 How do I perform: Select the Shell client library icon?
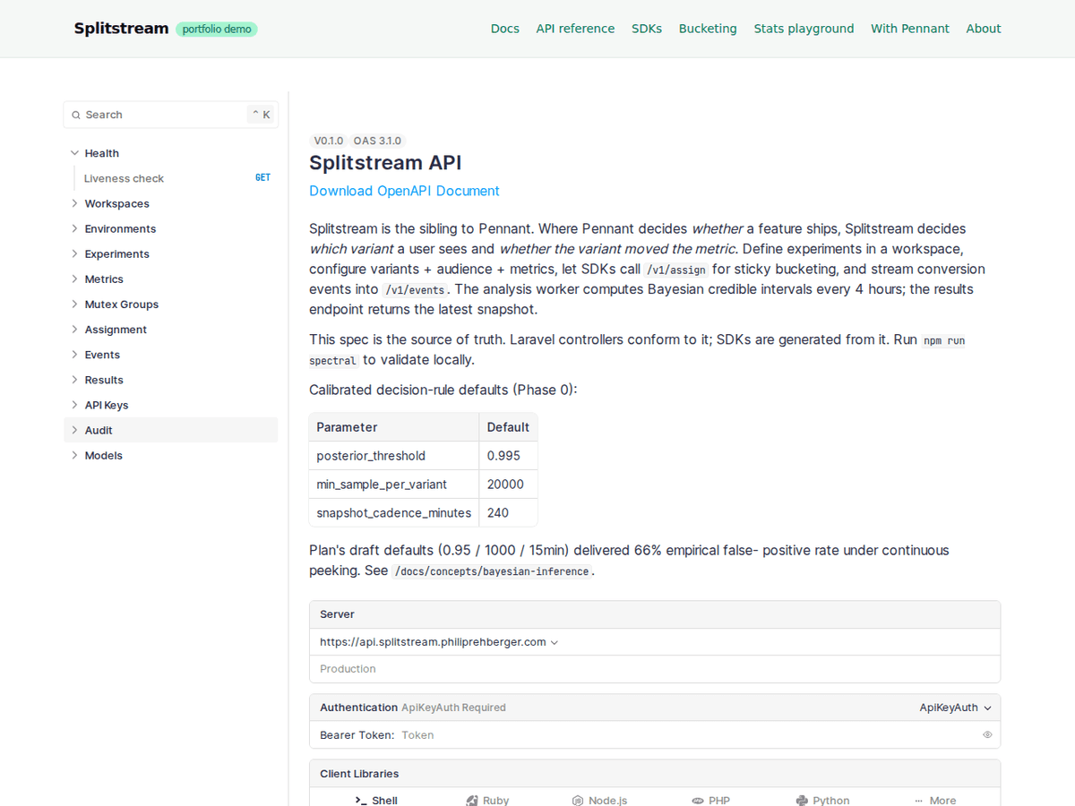coord(360,801)
